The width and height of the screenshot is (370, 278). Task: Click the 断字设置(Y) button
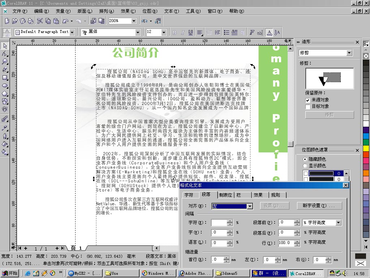(319, 206)
